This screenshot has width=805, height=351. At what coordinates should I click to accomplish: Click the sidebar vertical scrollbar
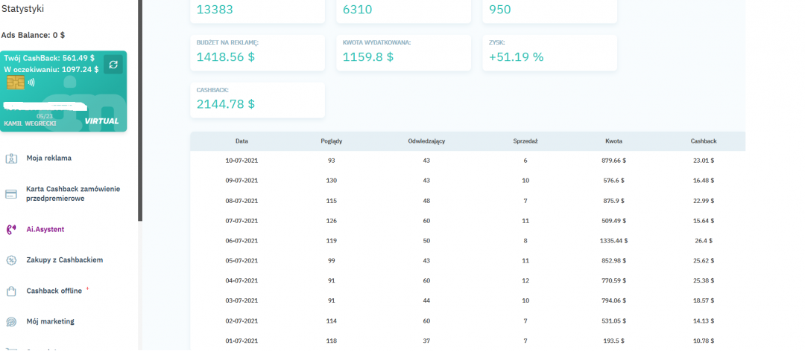[x=139, y=112]
